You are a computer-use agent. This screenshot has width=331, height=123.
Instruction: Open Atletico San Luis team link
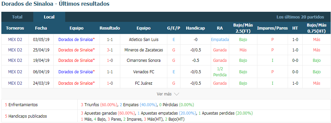coord(143,39)
